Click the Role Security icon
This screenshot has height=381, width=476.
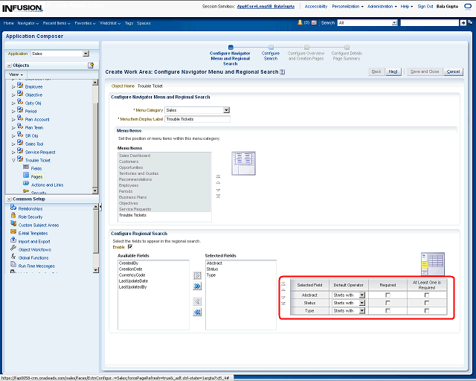[13, 217]
